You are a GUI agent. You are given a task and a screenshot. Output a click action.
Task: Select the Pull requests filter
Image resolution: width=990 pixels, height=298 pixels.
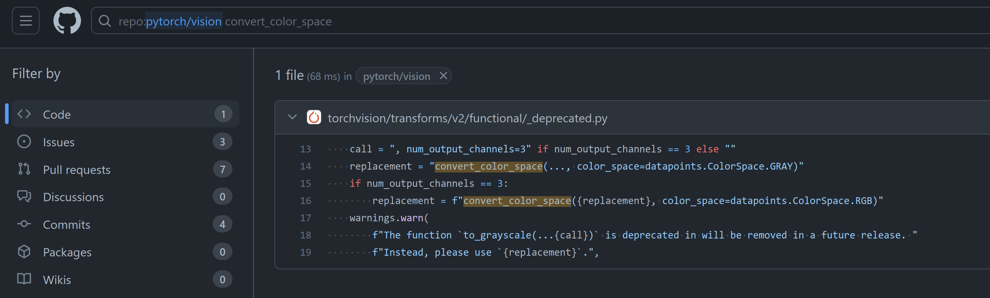[x=126, y=169]
